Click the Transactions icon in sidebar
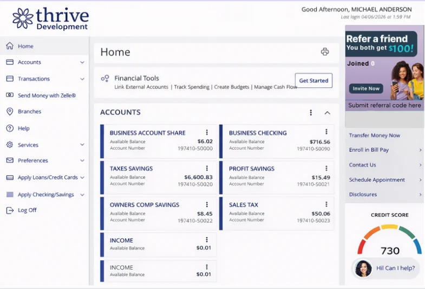Image resolution: width=425 pixels, height=289 pixels. [10, 79]
